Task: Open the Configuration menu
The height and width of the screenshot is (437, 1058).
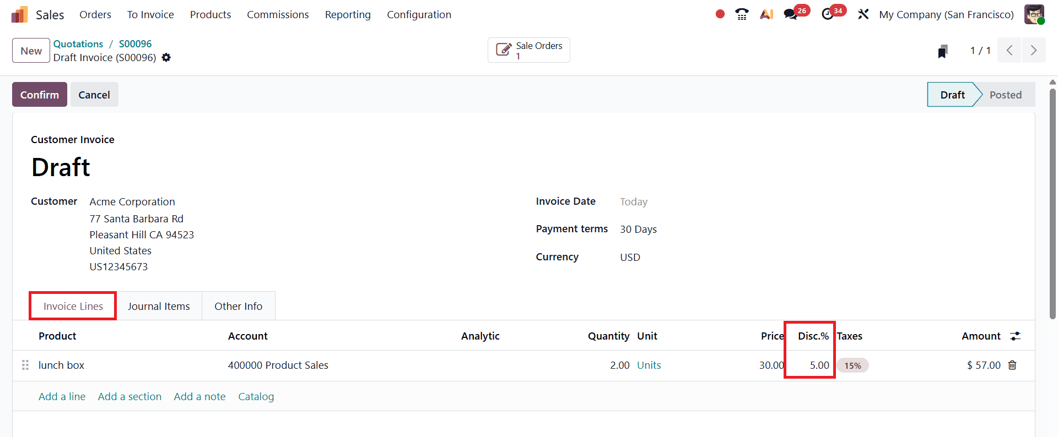Action: pyautogui.click(x=419, y=14)
